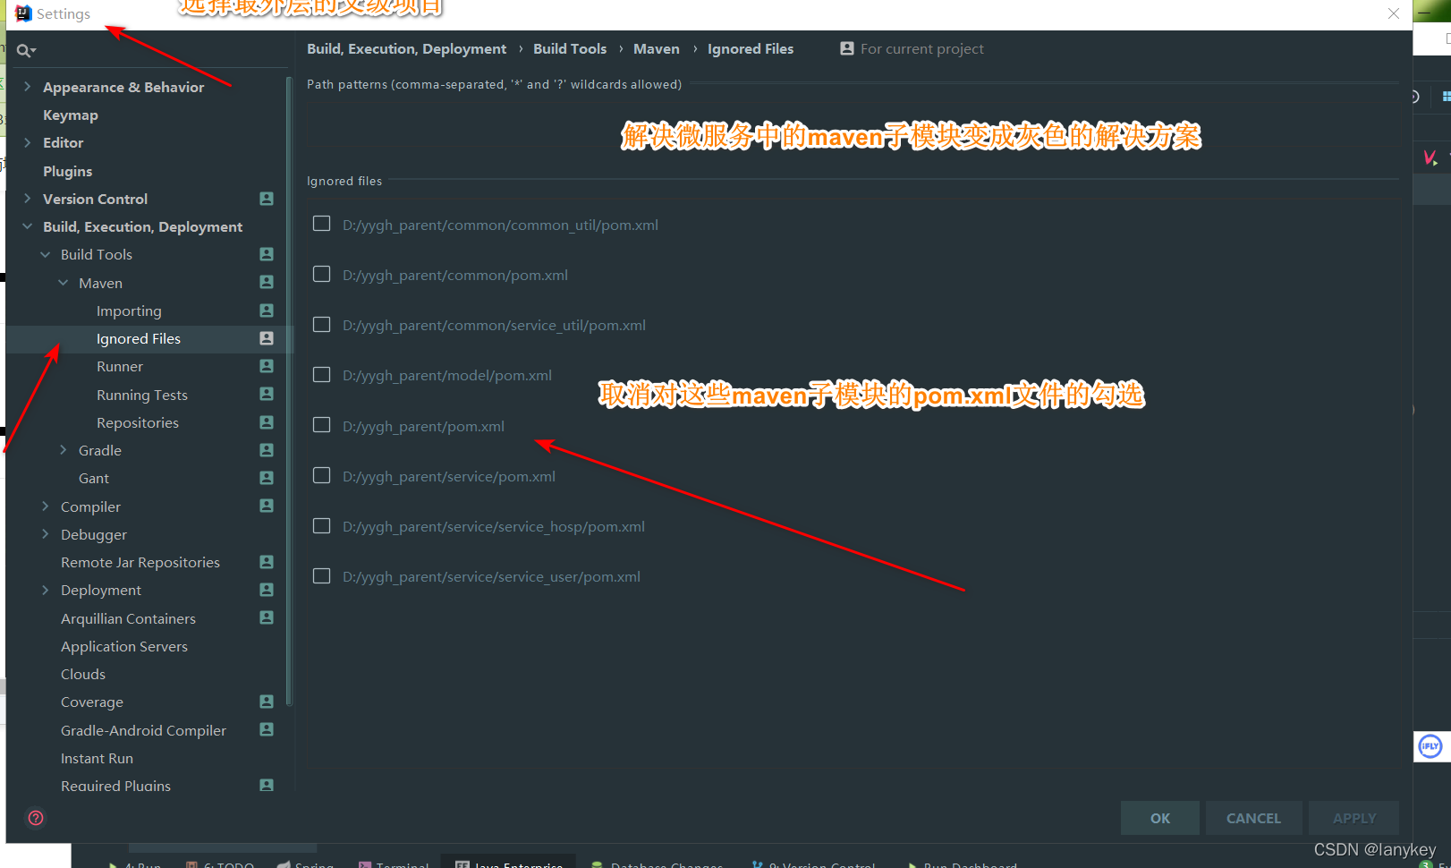Click project-level icon next to Importing
Image resolution: width=1451 pixels, height=868 pixels.
[x=267, y=311]
